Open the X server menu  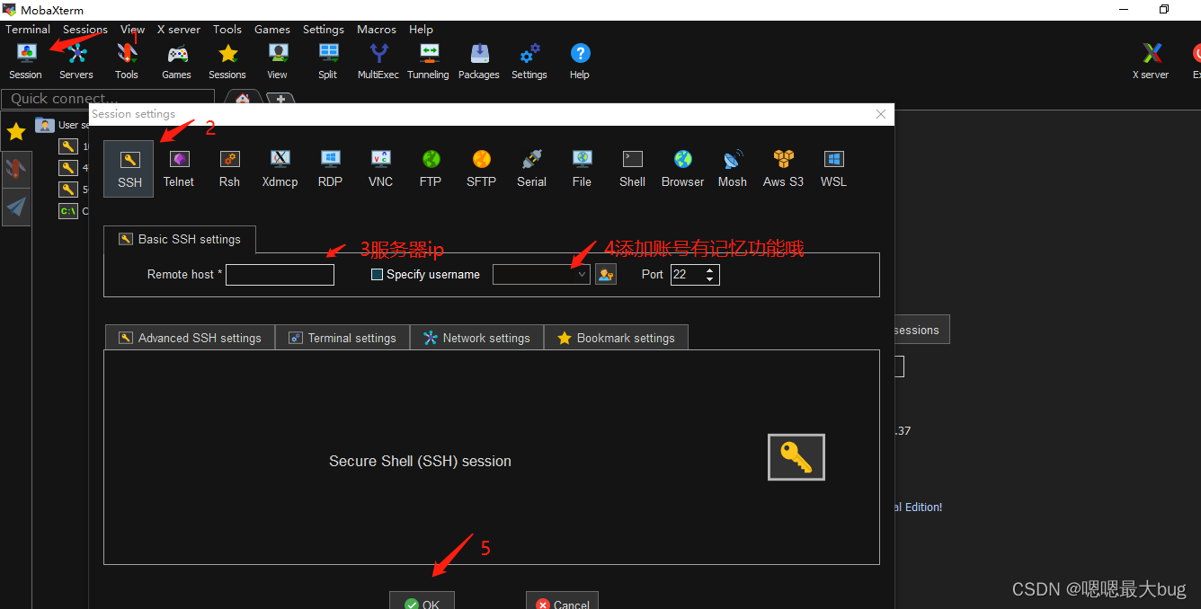pyautogui.click(x=180, y=29)
